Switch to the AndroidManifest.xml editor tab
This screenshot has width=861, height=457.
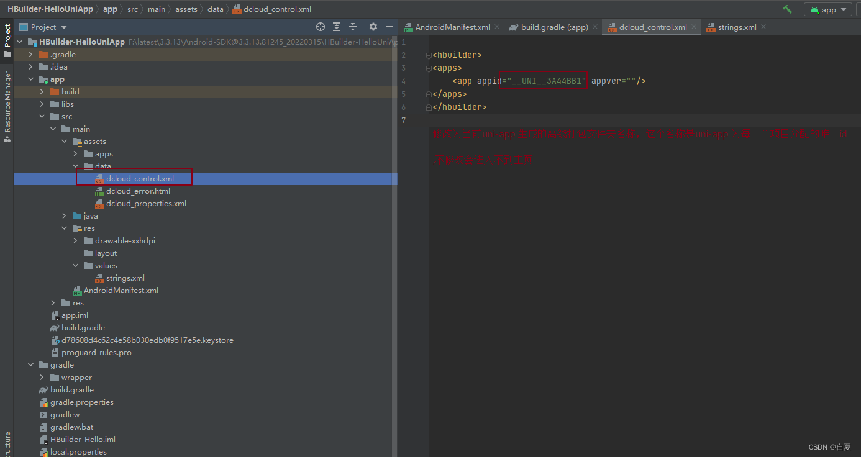pyautogui.click(x=452, y=27)
